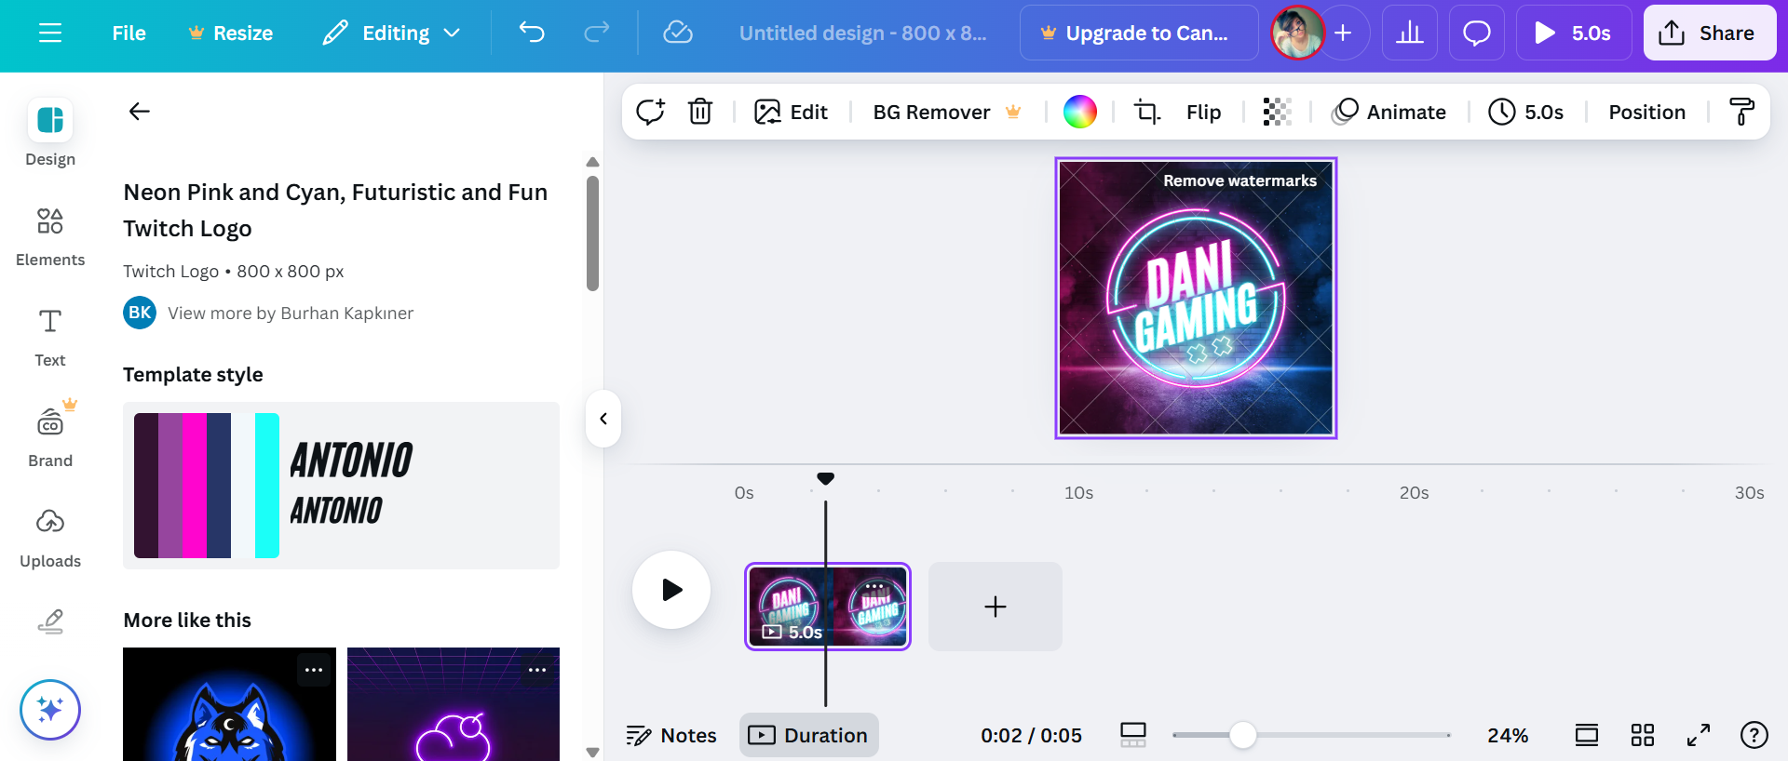Open the hamburger main menu
This screenshot has height=761, width=1788.
tap(50, 33)
